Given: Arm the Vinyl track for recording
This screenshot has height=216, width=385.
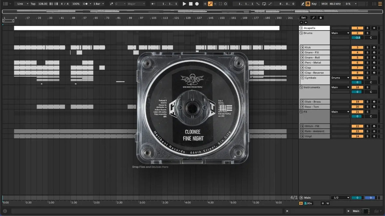Looking at the screenshot, I should pos(374,136).
